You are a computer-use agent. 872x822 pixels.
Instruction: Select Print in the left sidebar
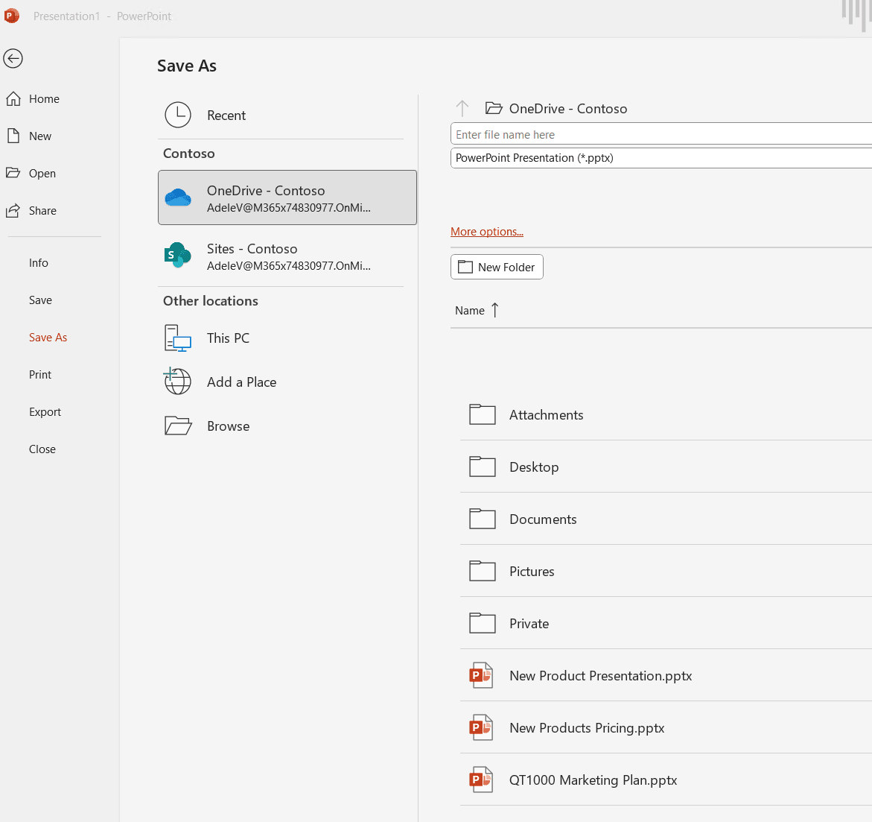tap(40, 375)
